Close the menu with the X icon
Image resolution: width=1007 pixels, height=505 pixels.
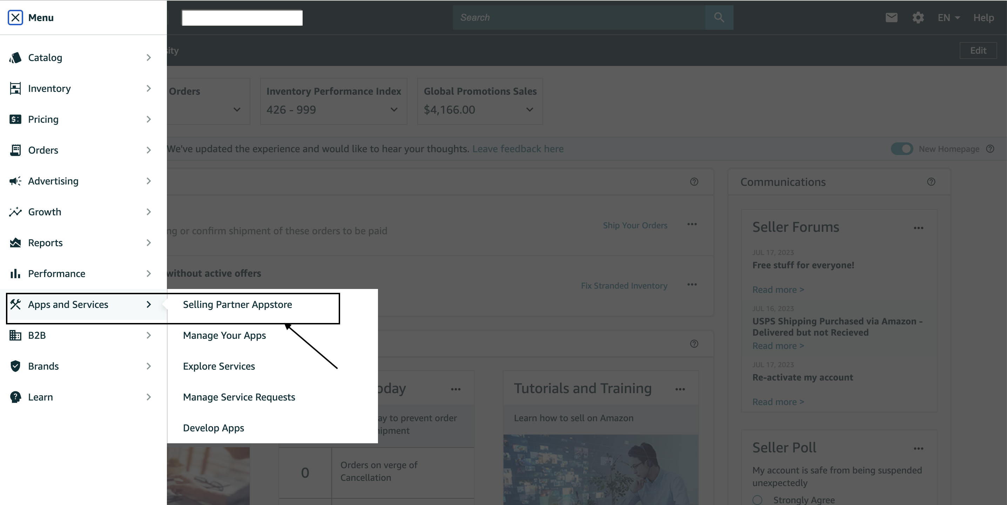click(15, 18)
